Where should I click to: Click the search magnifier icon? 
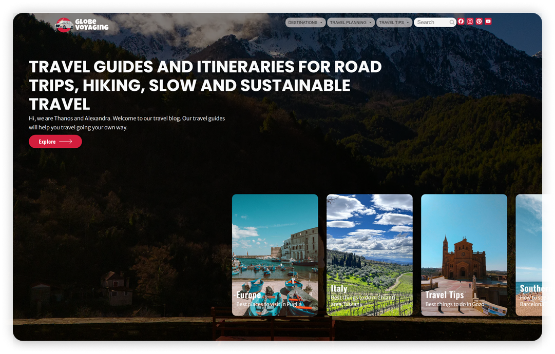(x=452, y=23)
